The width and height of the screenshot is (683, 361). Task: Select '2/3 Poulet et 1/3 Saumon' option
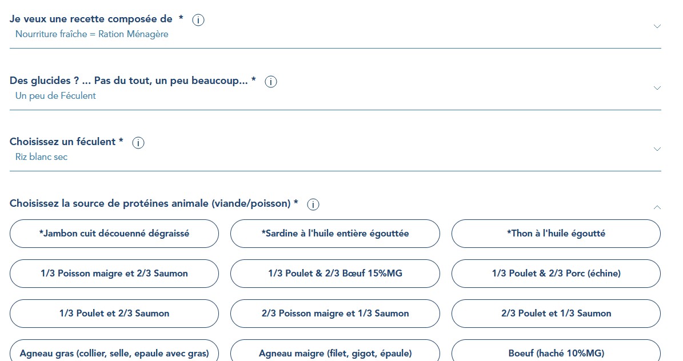[556, 314]
